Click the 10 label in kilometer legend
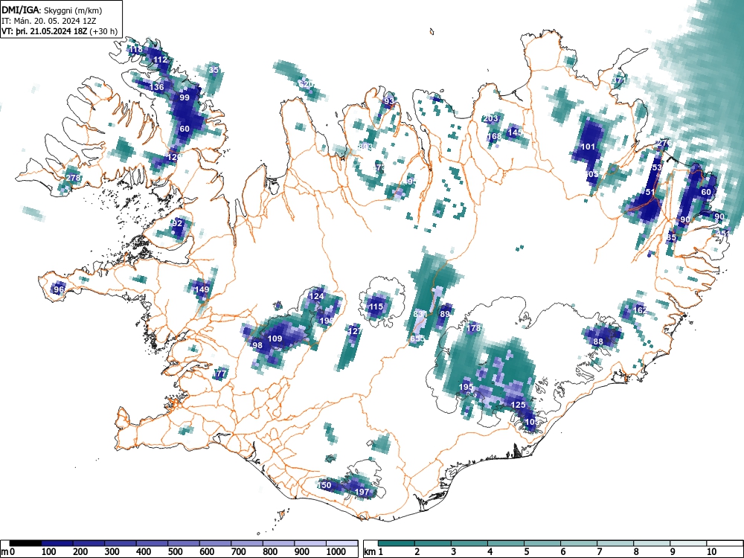Viewport: 744px width, 558px height. 711,552
